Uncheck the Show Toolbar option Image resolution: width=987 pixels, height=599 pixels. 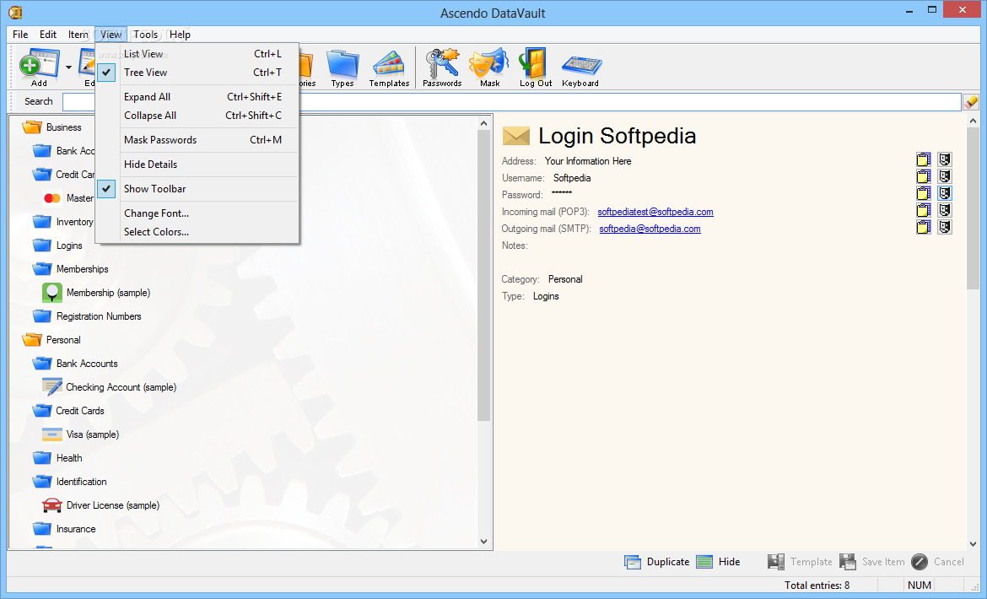pos(197,189)
